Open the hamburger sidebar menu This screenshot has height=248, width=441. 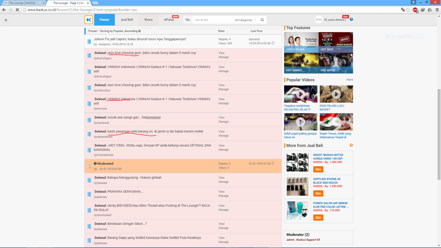click(6, 20)
